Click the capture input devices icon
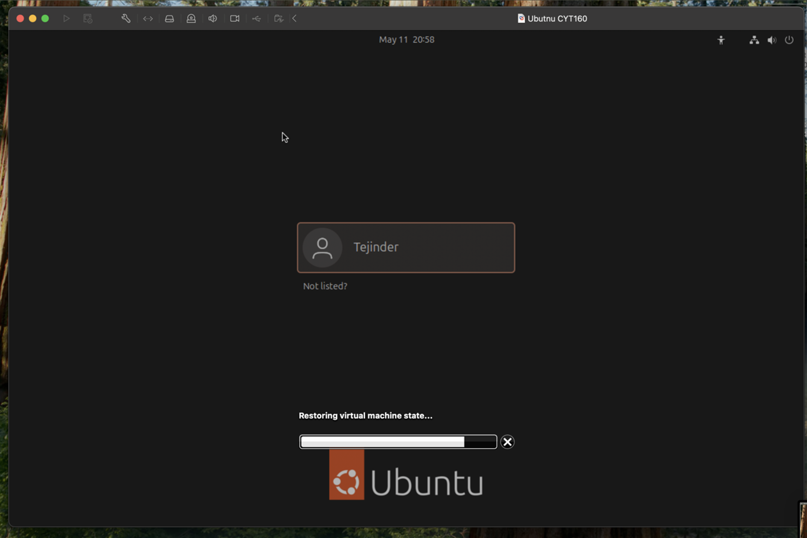The width and height of the screenshot is (807, 538). click(191, 18)
